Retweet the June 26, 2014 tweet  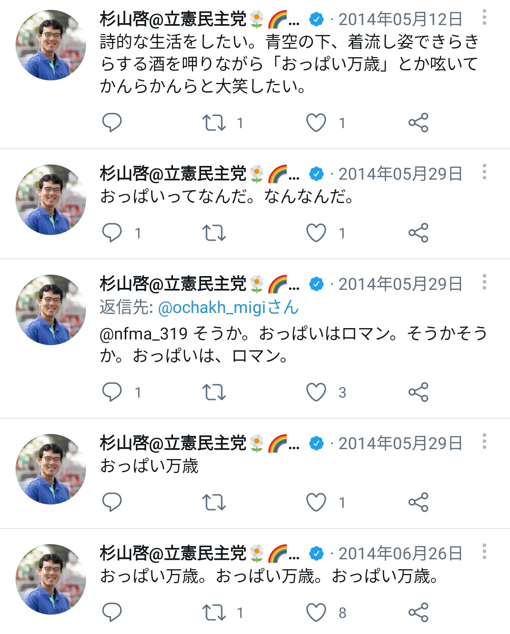(x=214, y=612)
